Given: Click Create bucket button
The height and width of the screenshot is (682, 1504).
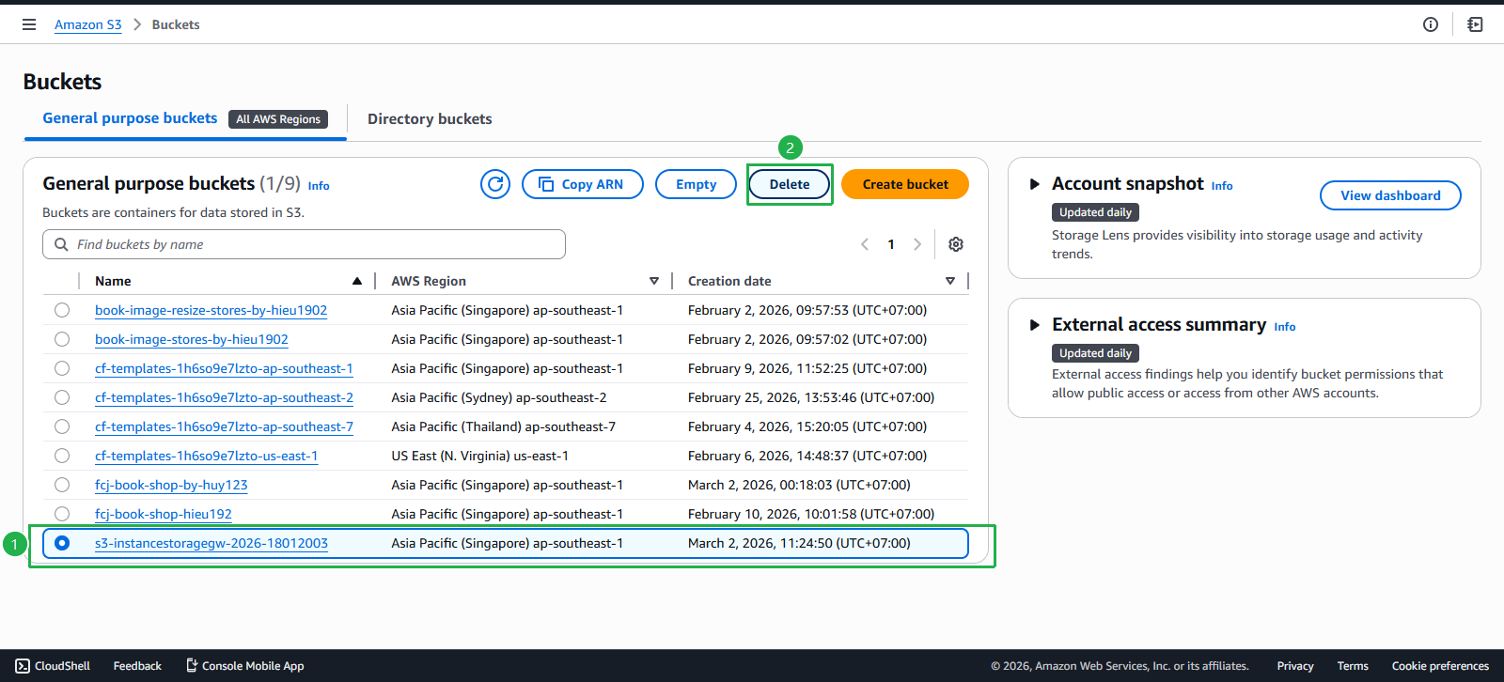Looking at the screenshot, I should coord(905,184).
